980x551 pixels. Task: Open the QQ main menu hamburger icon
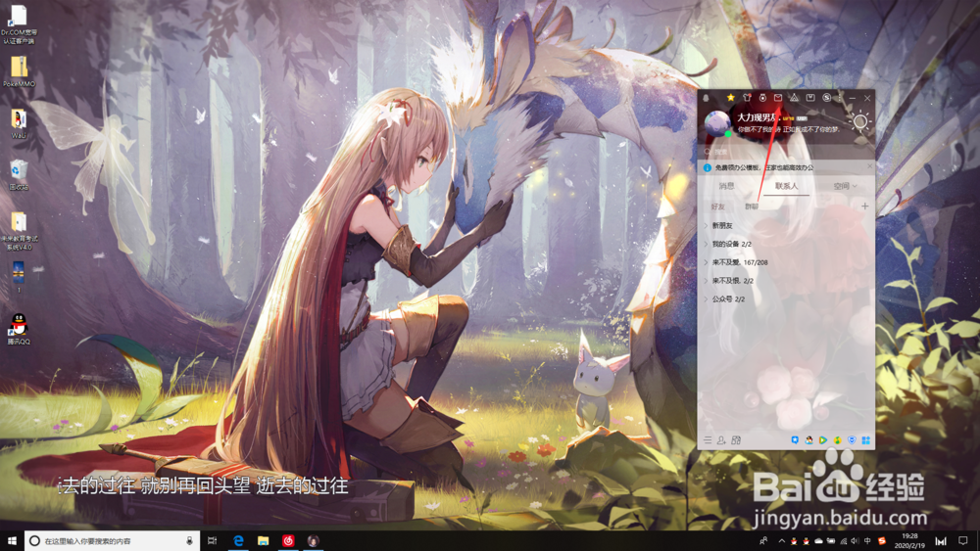click(708, 440)
